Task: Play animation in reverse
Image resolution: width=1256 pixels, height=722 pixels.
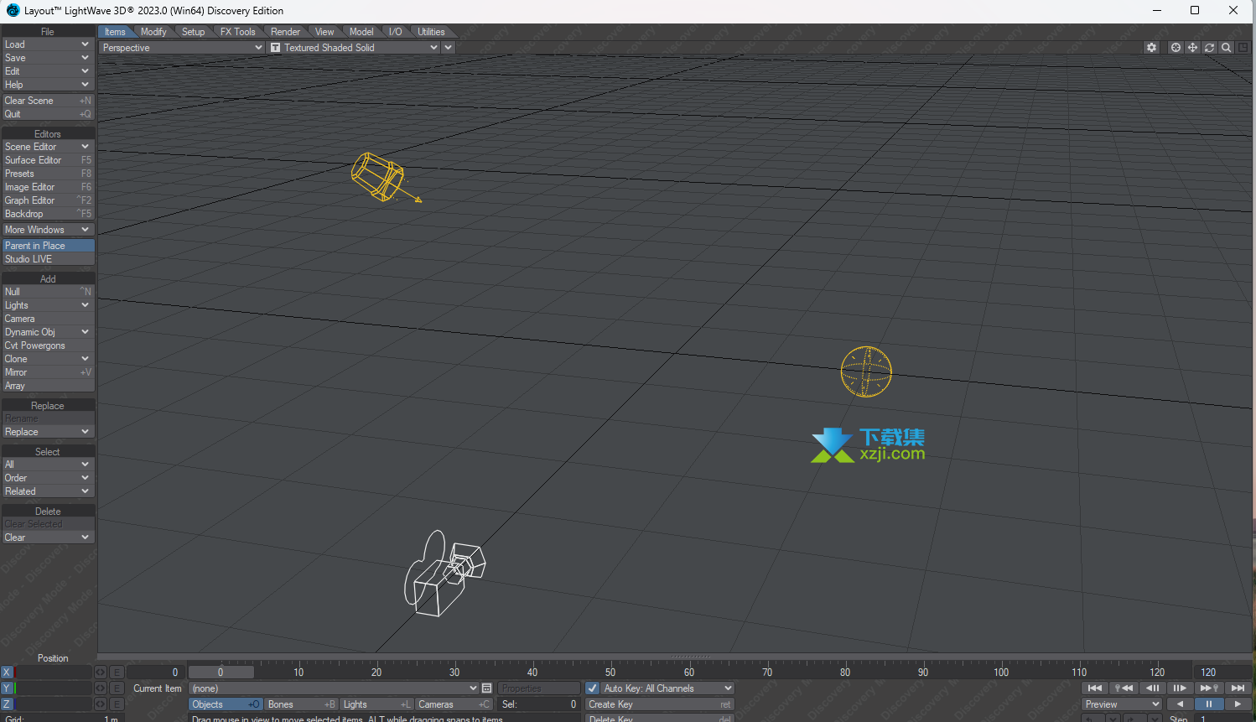Action: pos(1180,704)
